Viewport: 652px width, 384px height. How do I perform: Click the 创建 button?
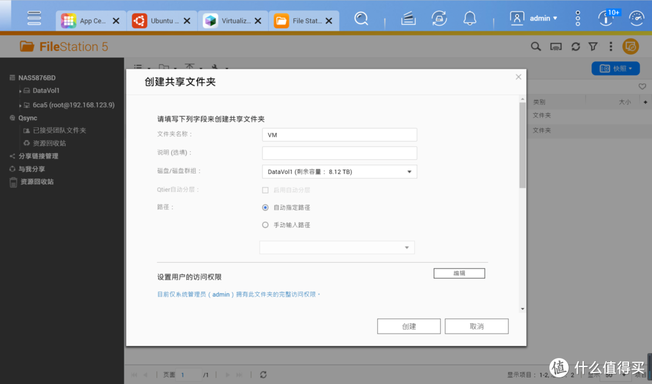pos(409,326)
